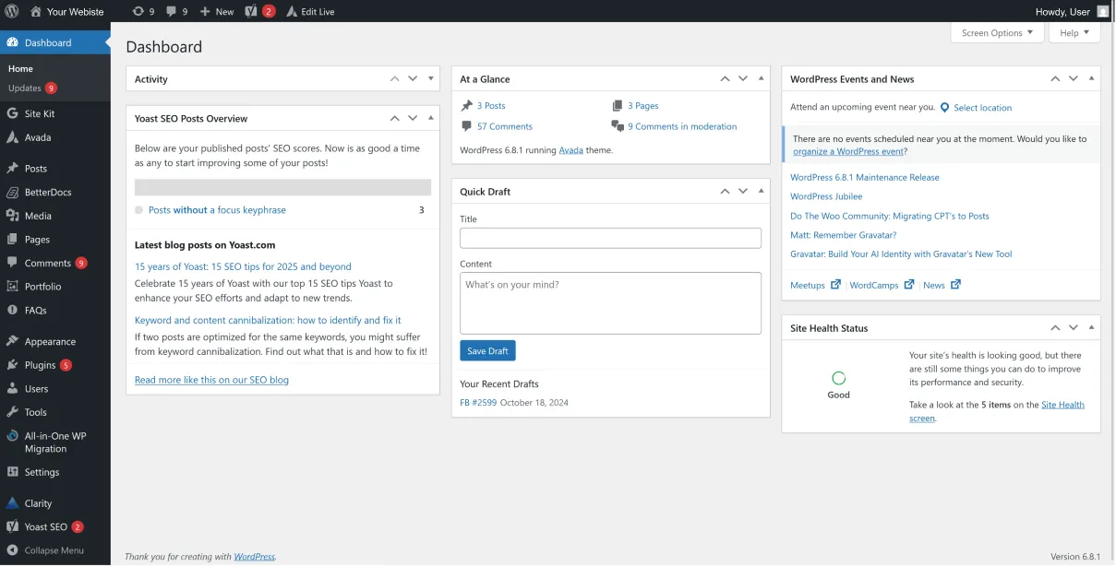This screenshot has width=1116, height=566.
Task: Click the Quick Draft Content textarea
Action: point(610,302)
